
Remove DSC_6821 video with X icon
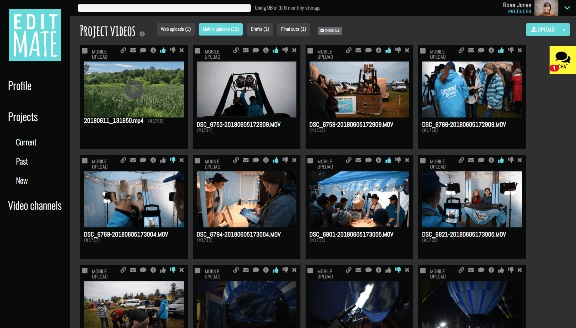tap(520, 160)
